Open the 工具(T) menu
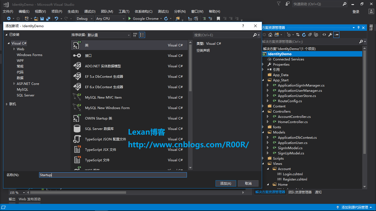The height and width of the screenshot is (211, 376). coord(124,11)
